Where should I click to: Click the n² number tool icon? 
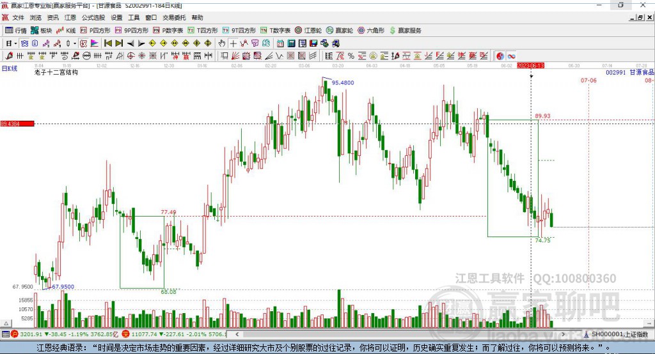click(x=109, y=56)
